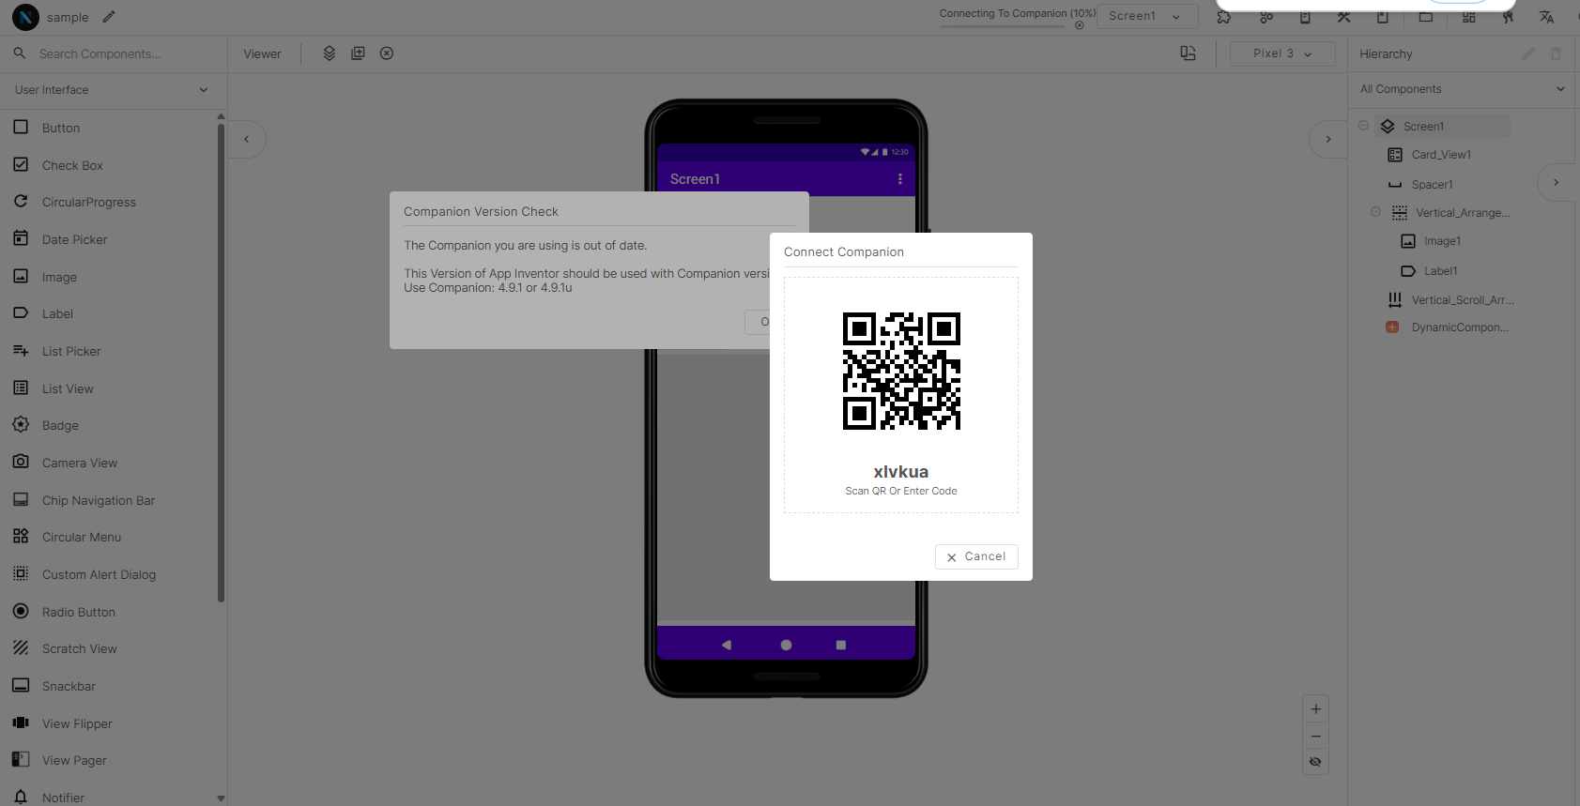Cancel the Connect Companion dialog
This screenshot has height=806, width=1580.
point(976,556)
